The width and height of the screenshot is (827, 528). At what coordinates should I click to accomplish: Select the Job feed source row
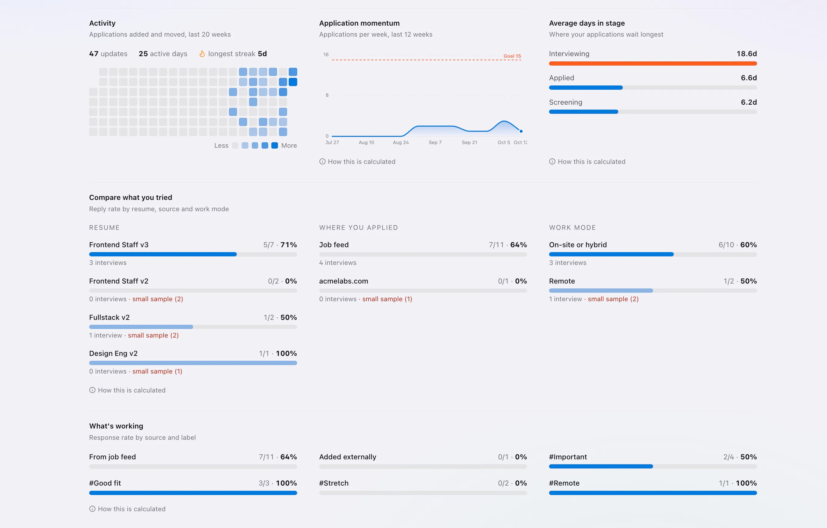pyautogui.click(x=423, y=254)
